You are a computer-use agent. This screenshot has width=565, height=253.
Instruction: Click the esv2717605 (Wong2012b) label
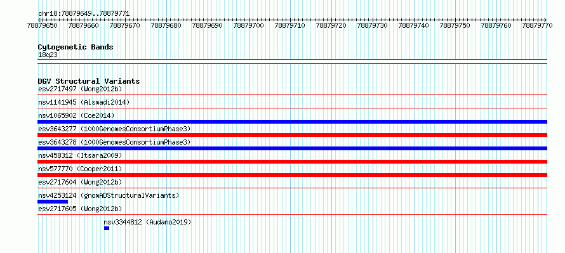(x=80, y=209)
